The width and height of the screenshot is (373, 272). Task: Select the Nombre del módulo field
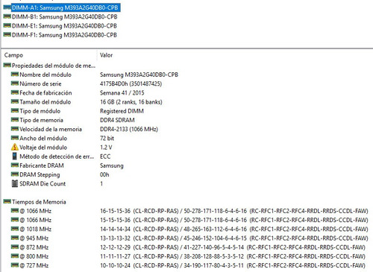pos(46,75)
